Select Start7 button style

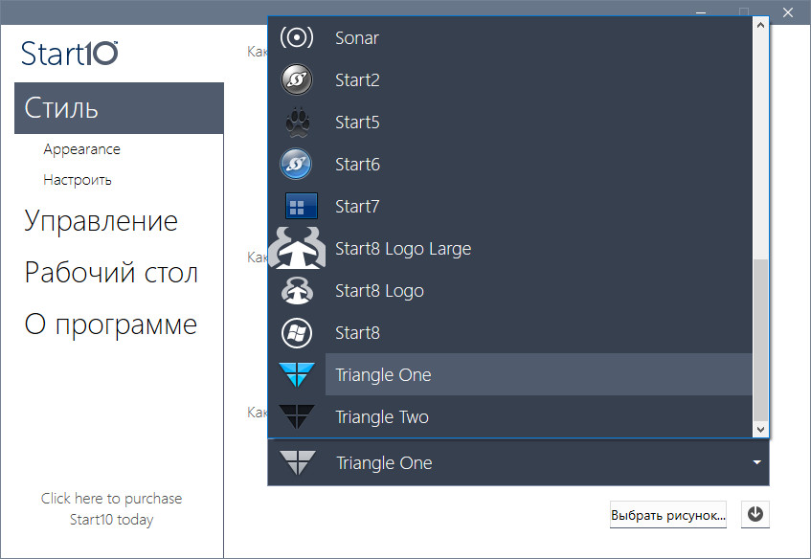point(510,207)
